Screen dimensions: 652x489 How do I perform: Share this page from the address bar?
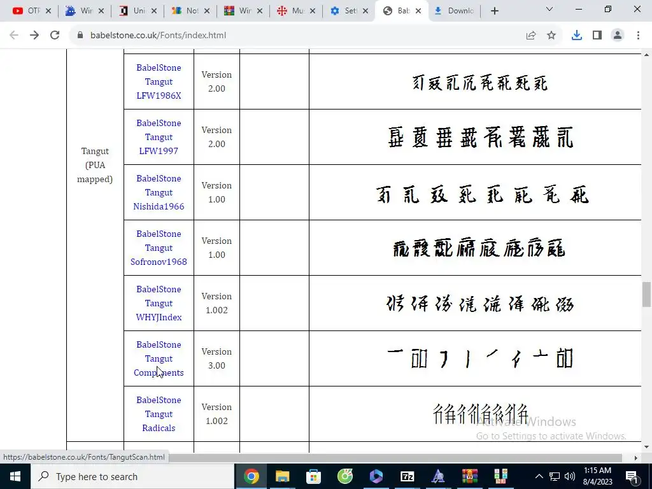[x=531, y=36]
